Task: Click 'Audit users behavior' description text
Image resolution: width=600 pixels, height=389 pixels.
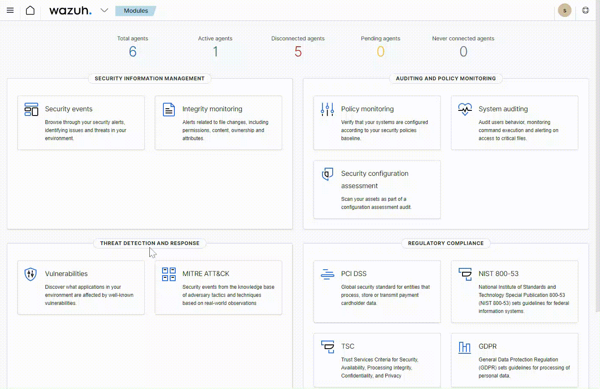Action: [x=519, y=130]
